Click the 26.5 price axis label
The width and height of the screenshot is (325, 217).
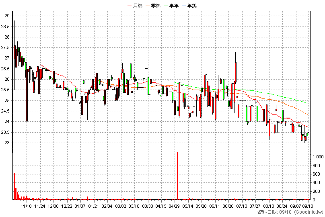click(x=5, y=69)
